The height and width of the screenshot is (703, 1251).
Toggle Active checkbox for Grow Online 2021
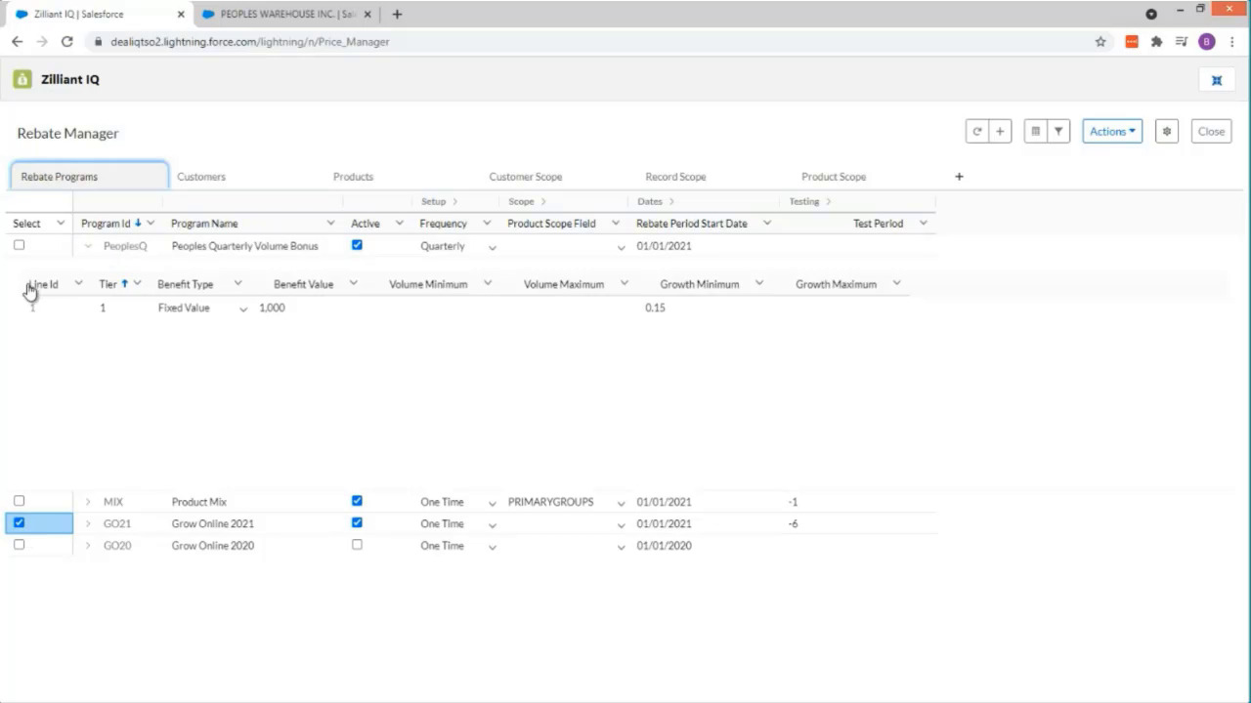357,522
